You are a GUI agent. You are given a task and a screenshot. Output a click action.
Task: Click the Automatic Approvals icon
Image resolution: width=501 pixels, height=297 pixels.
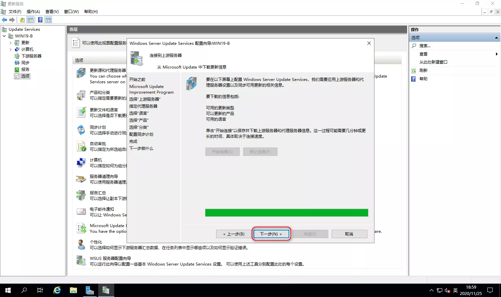(81, 146)
